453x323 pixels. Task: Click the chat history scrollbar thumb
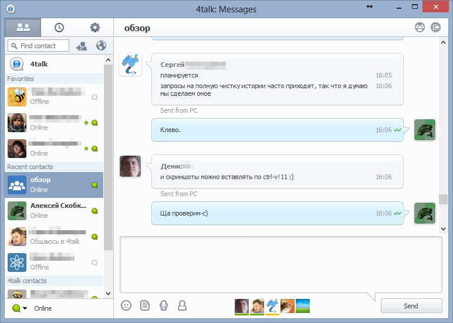[x=443, y=199]
